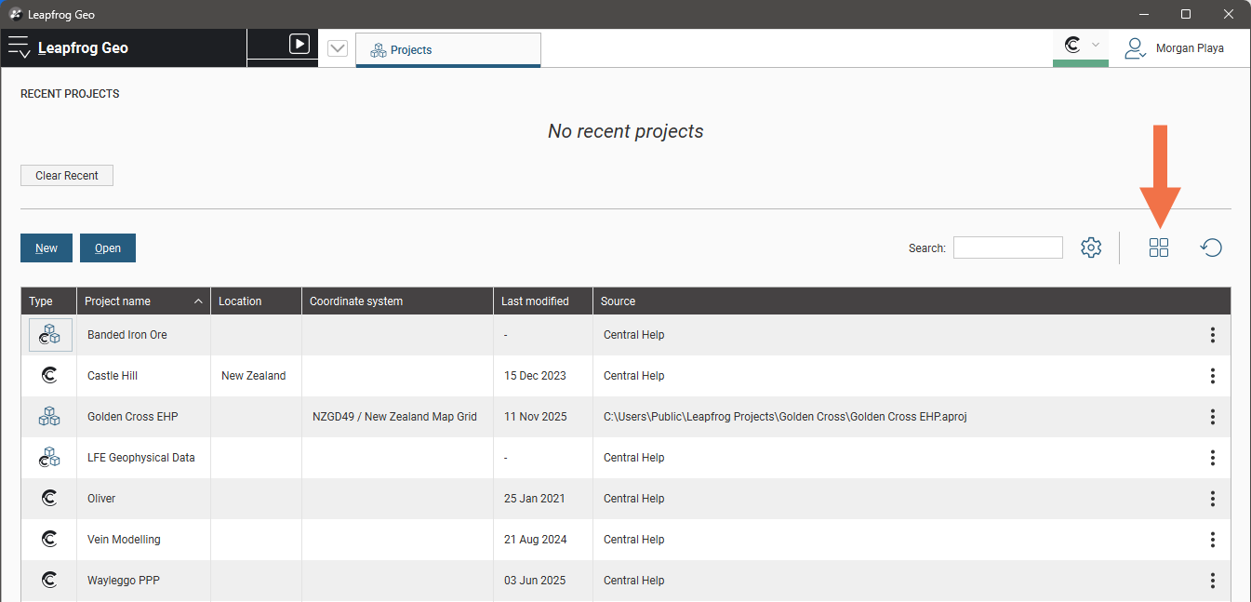Refresh the projects list
Viewport: 1251px width, 602px height.
tap(1211, 247)
